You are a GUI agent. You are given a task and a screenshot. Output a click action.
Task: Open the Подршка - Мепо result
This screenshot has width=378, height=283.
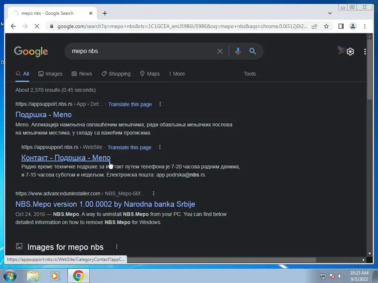point(44,115)
